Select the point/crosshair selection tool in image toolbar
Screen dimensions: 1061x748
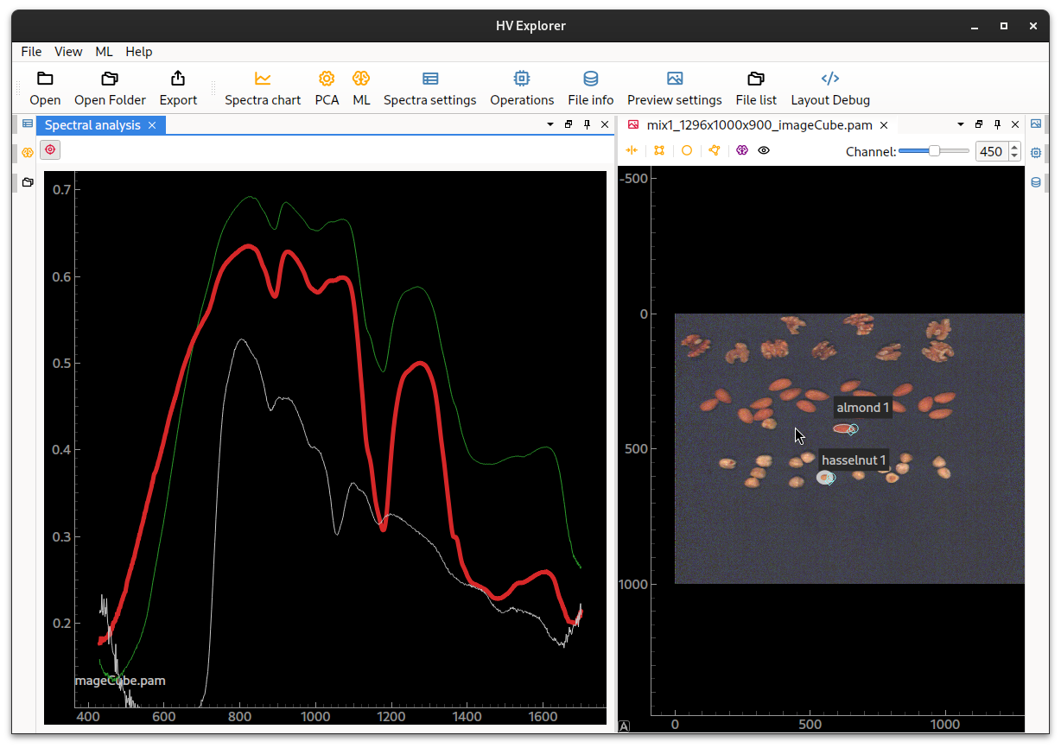click(632, 150)
